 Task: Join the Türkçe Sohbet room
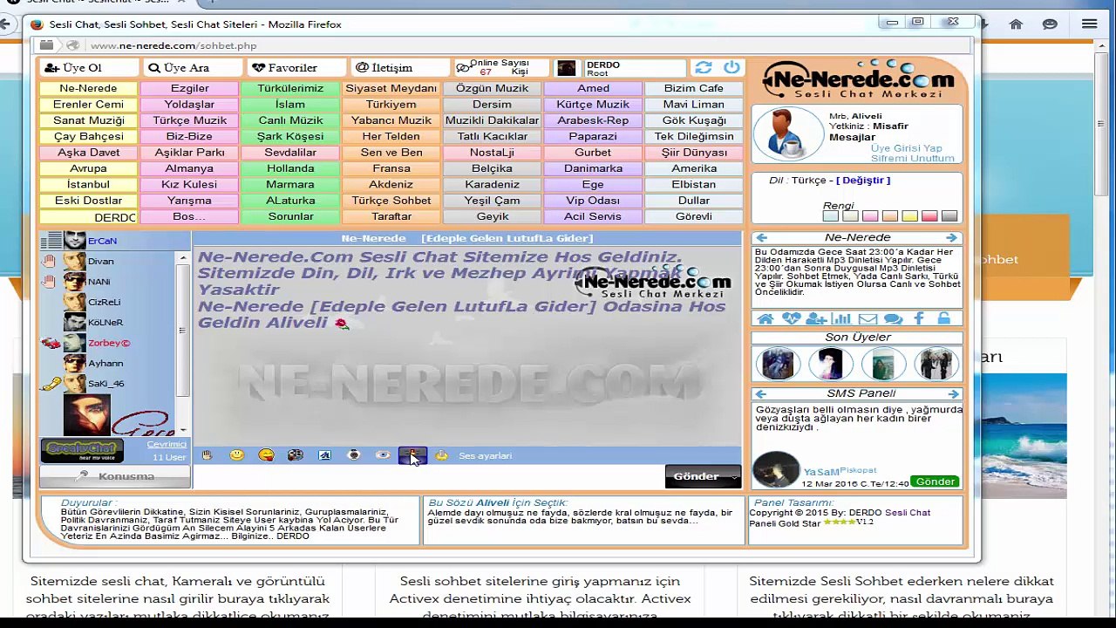pyautogui.click(x=391, y=201)
